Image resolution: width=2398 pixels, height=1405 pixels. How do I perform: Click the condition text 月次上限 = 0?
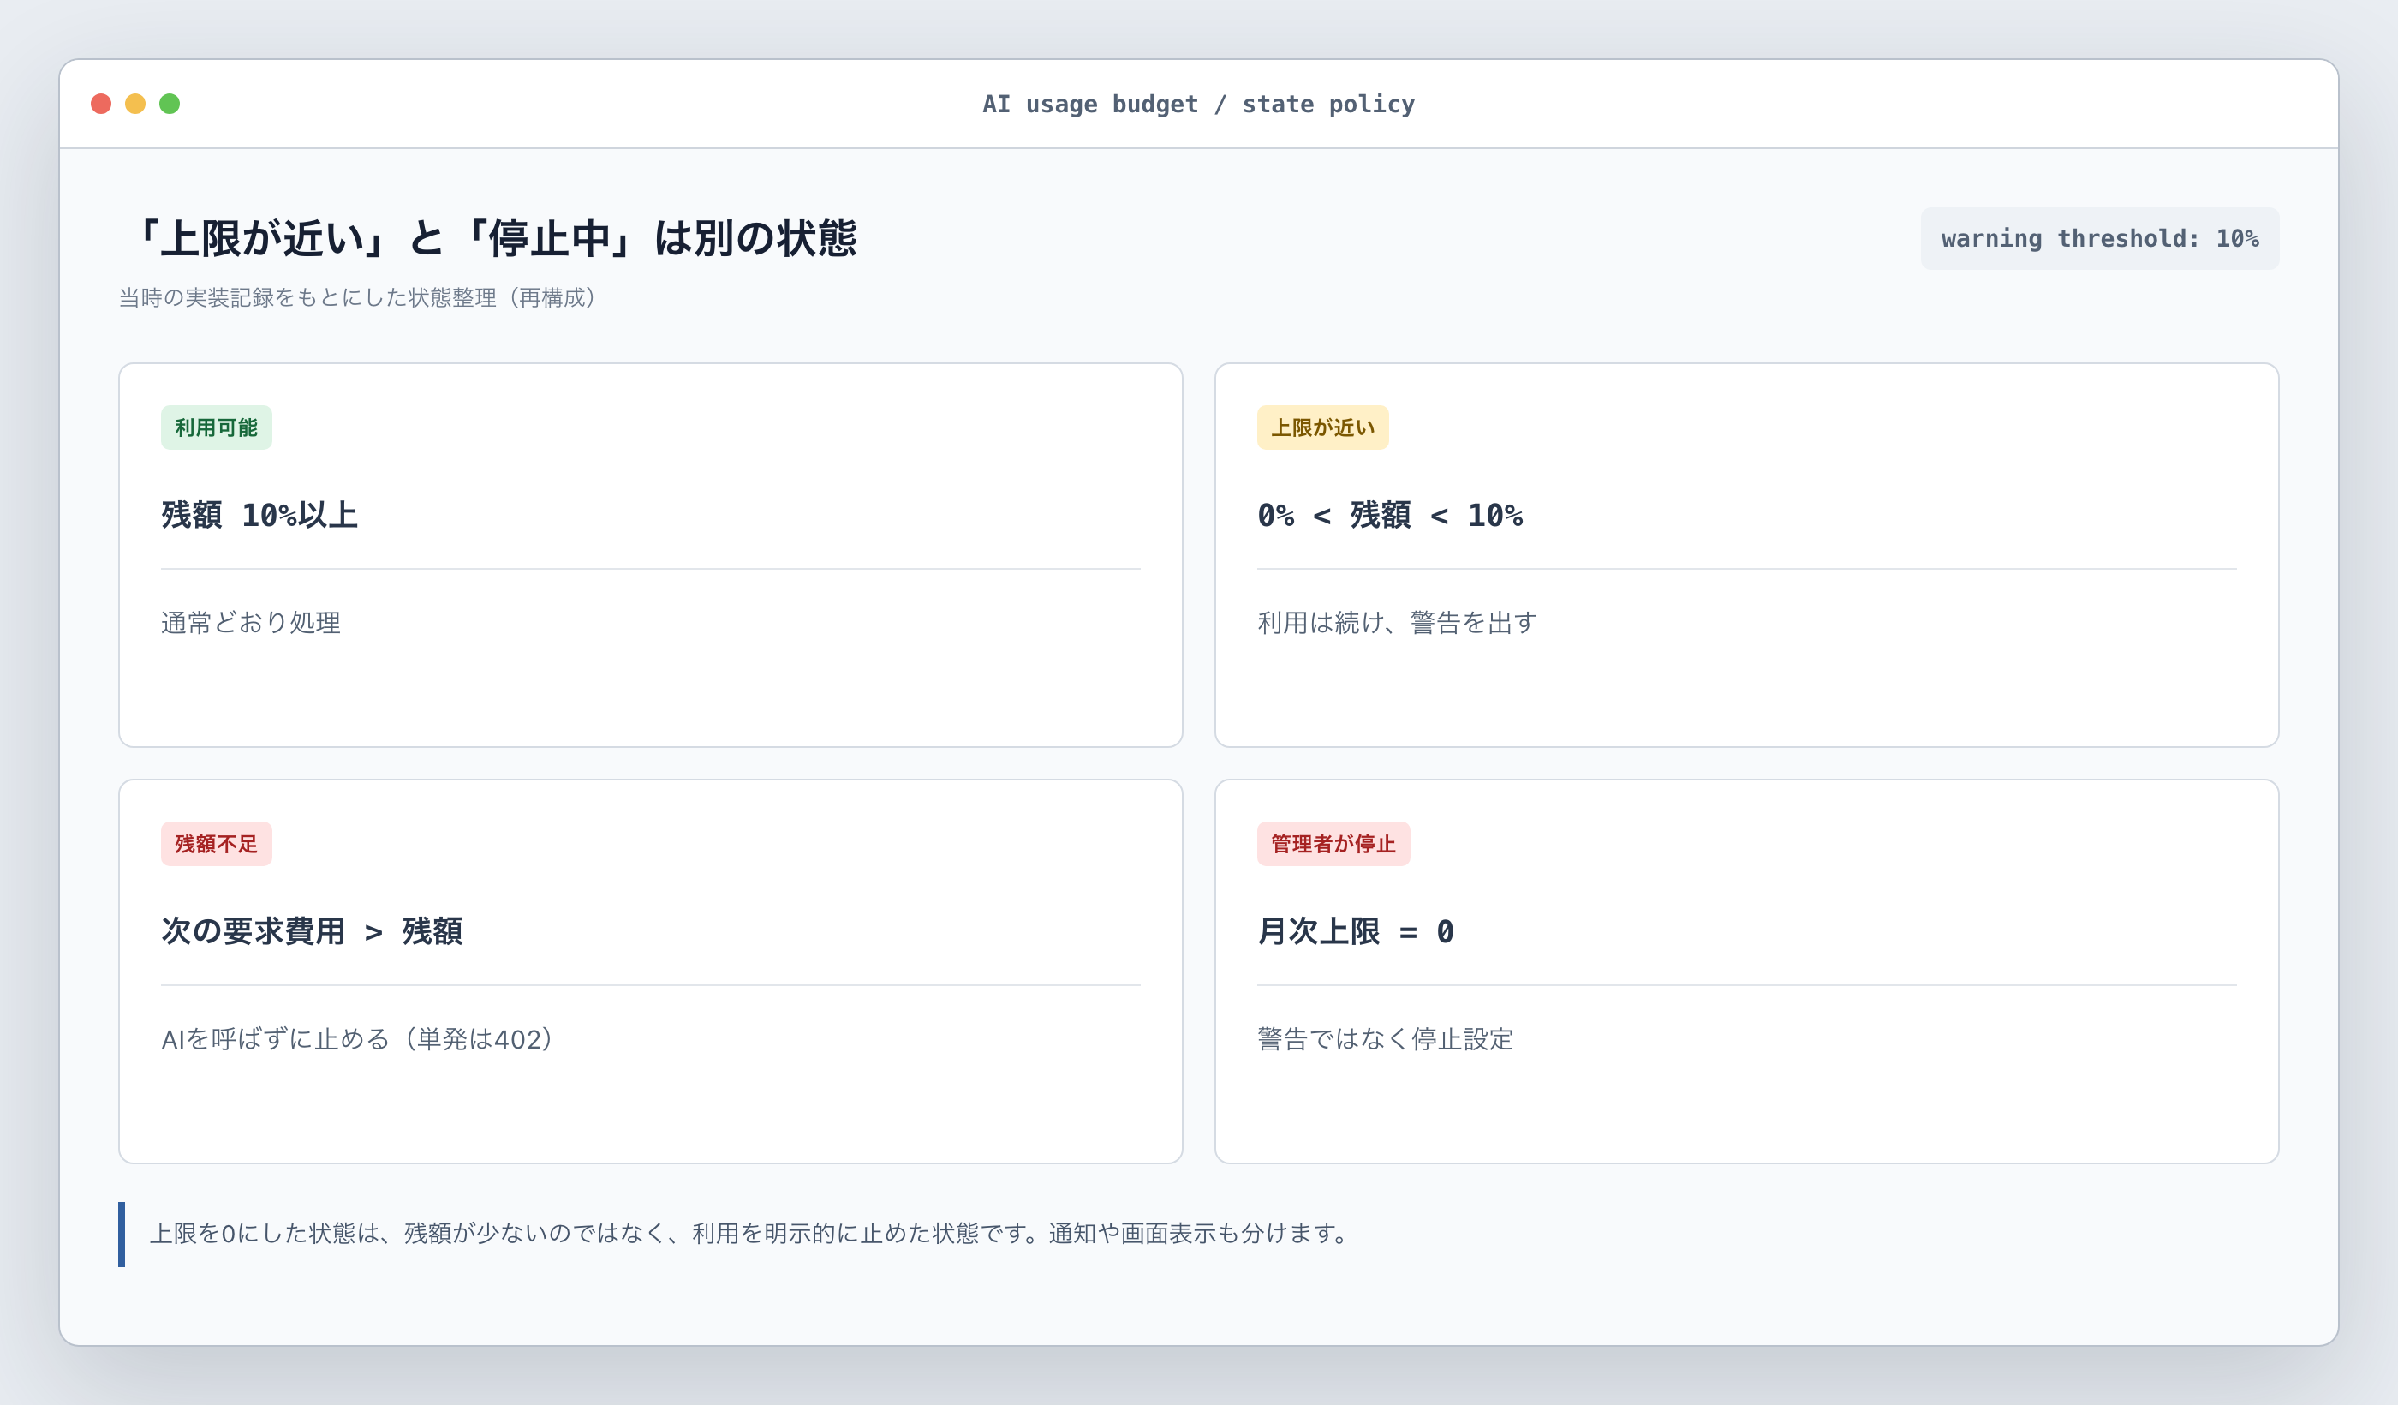click(x=1356, y=931)
